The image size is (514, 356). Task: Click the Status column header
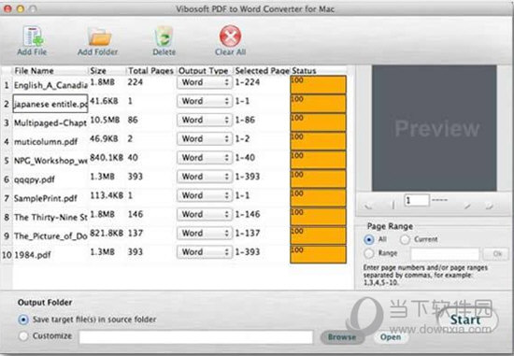318,71
